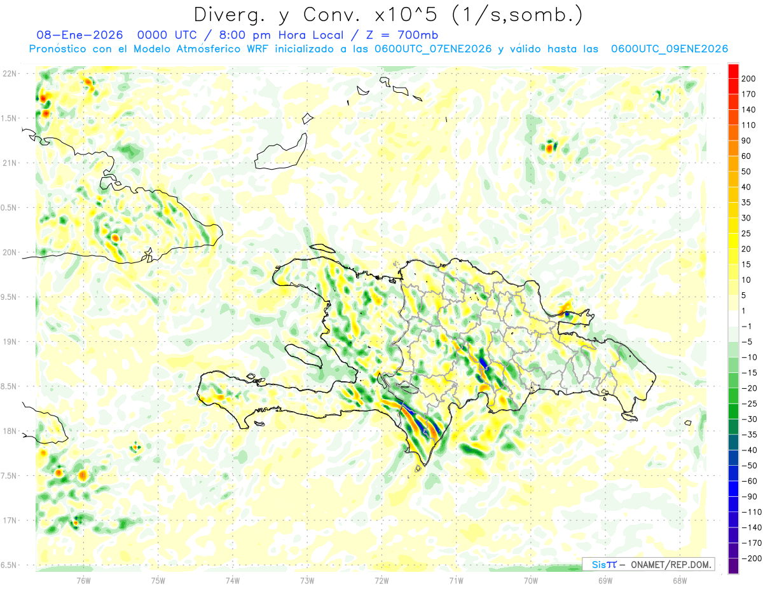Click the '73W' longitude label
Viewport: 763px width, 589px height.
tap(307, 581)
